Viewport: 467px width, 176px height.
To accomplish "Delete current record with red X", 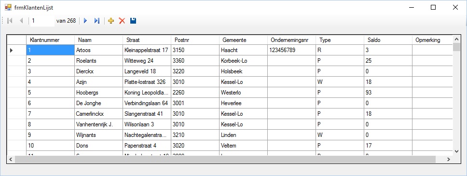I will pyautogui.click(x=122, y=21).
